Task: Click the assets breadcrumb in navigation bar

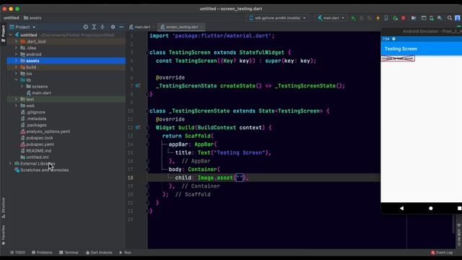Action: (x=32, y=18)
